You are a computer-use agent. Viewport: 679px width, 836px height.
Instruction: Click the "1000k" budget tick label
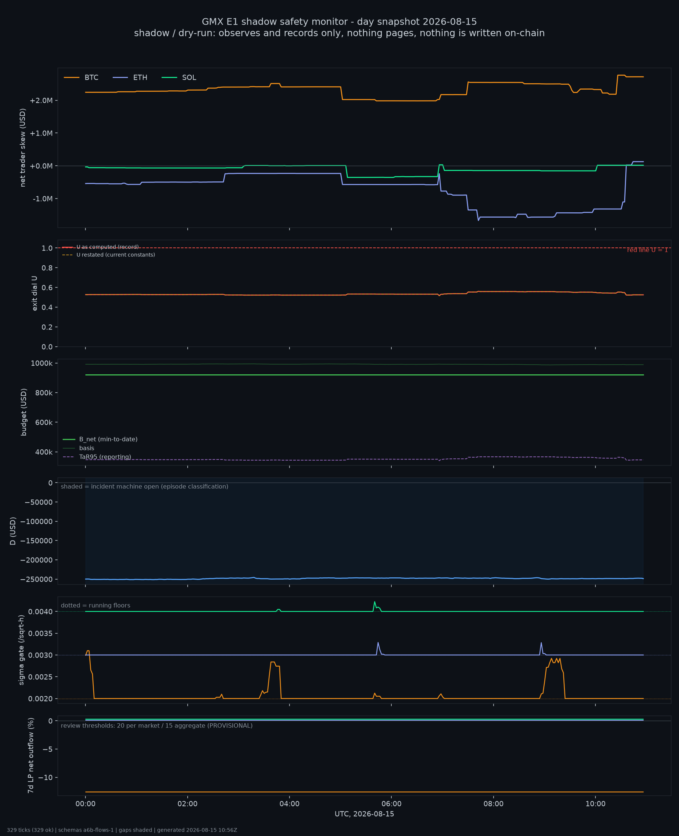(42, 364)
